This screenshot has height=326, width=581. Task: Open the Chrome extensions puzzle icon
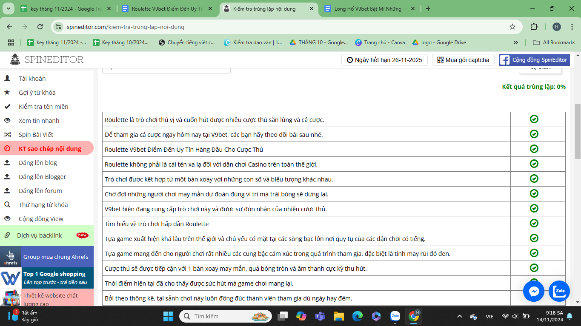534,27
